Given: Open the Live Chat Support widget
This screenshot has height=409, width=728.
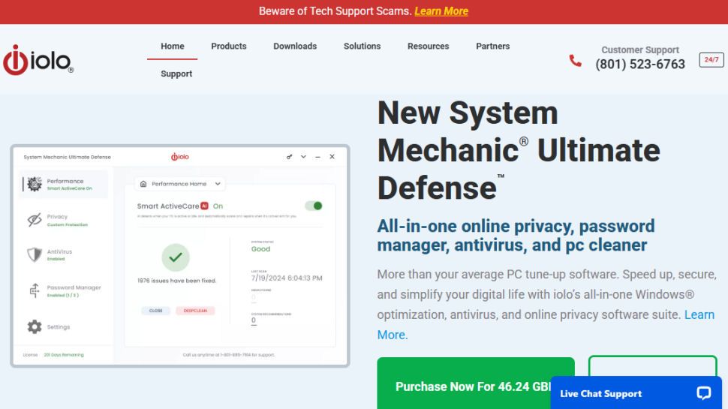Looking at the screenshot, I should pos(636,393).
